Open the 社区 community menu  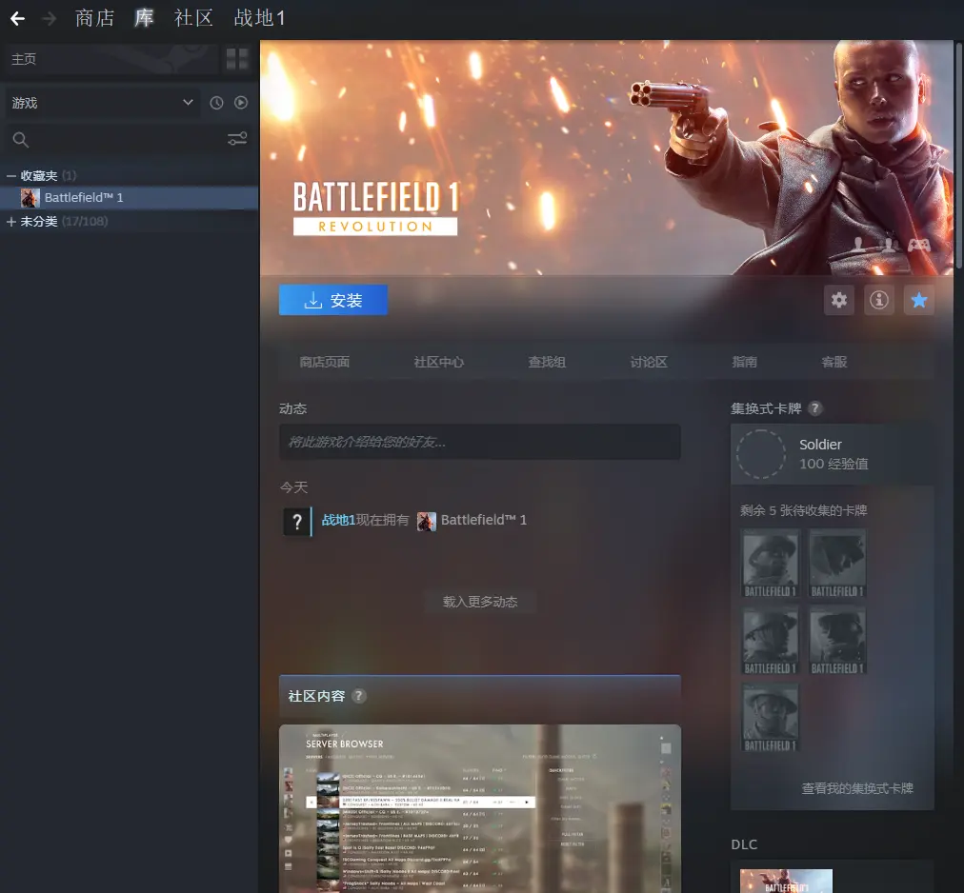(x=193, y=18)
